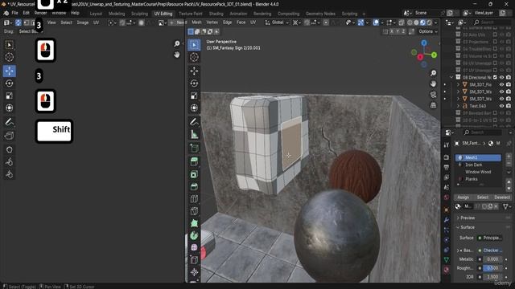Select the Loop Cut tool
Image resolution: width=515 pixels, height=289 pixels.
pyautogui.click(x=194, y=199)
